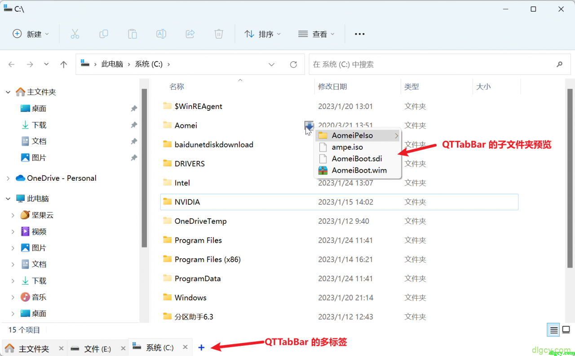
Task: Switch to details view layout
Action: 554,330
